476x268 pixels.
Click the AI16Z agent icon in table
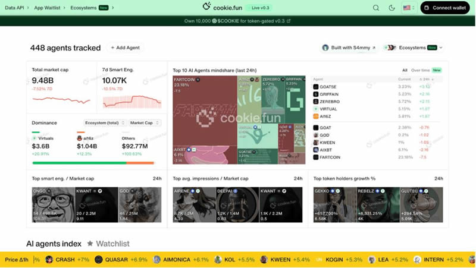(316, 116)
